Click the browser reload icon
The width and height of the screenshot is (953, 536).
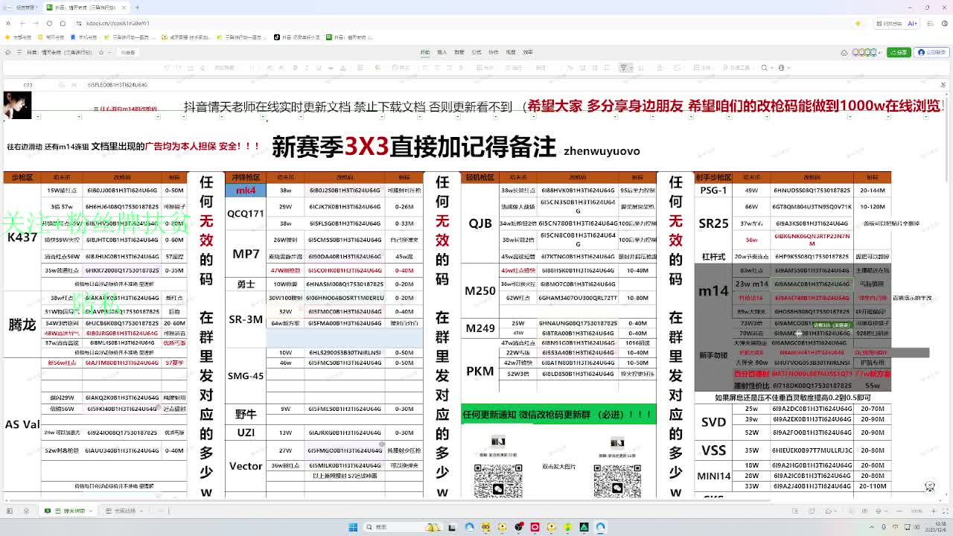coord(49,23)
